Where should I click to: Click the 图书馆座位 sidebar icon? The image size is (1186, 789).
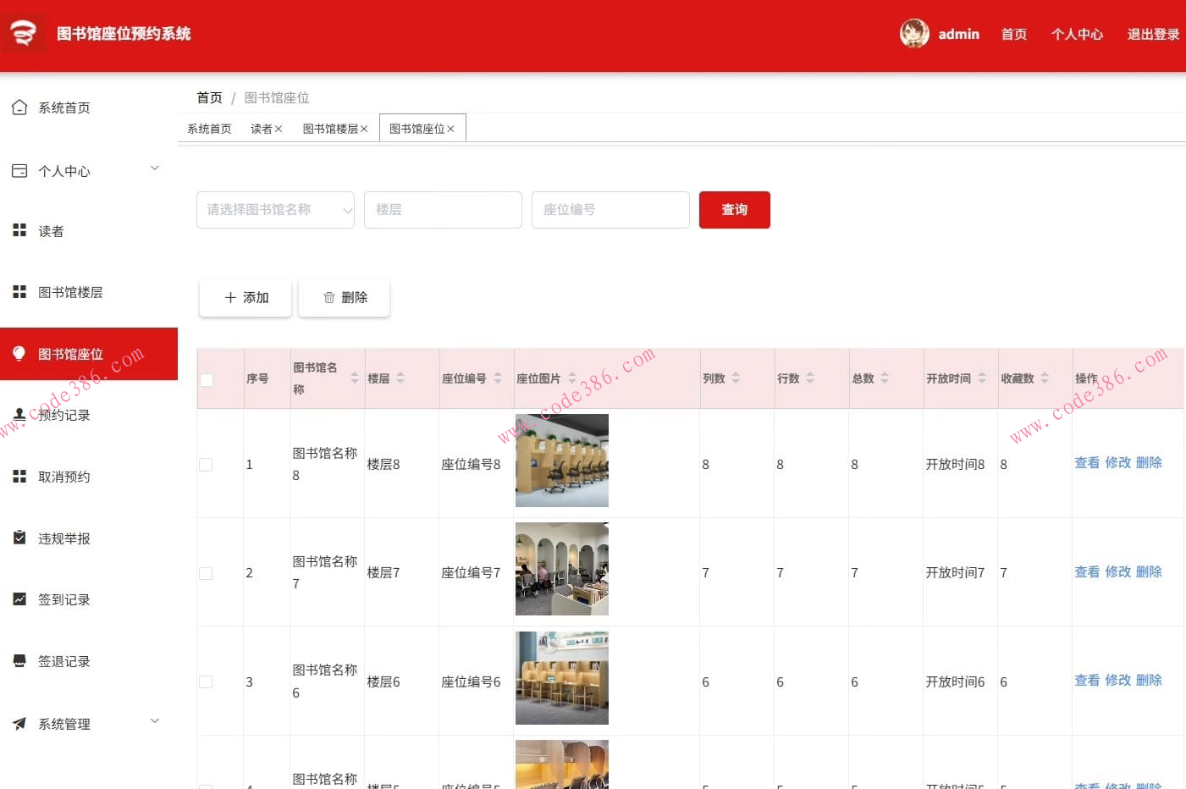tap(19, 353)
